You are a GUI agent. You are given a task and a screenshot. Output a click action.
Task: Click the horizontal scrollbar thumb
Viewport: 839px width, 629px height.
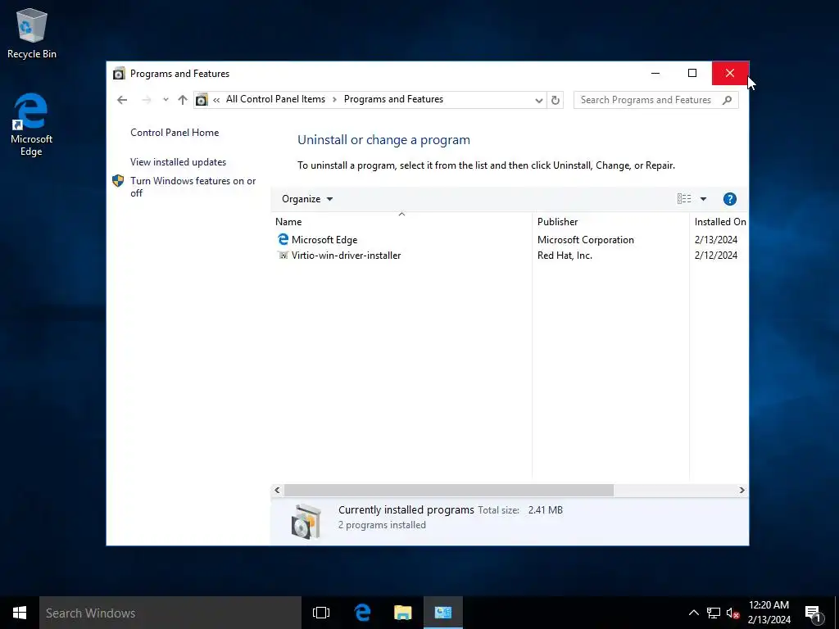tap(449, 490)
